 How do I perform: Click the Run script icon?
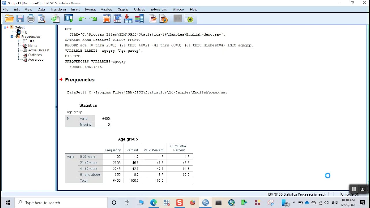(164, 19)
